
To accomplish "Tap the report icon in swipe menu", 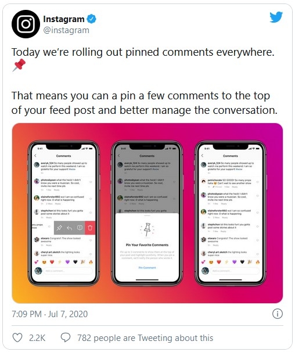I will point(80,228).
